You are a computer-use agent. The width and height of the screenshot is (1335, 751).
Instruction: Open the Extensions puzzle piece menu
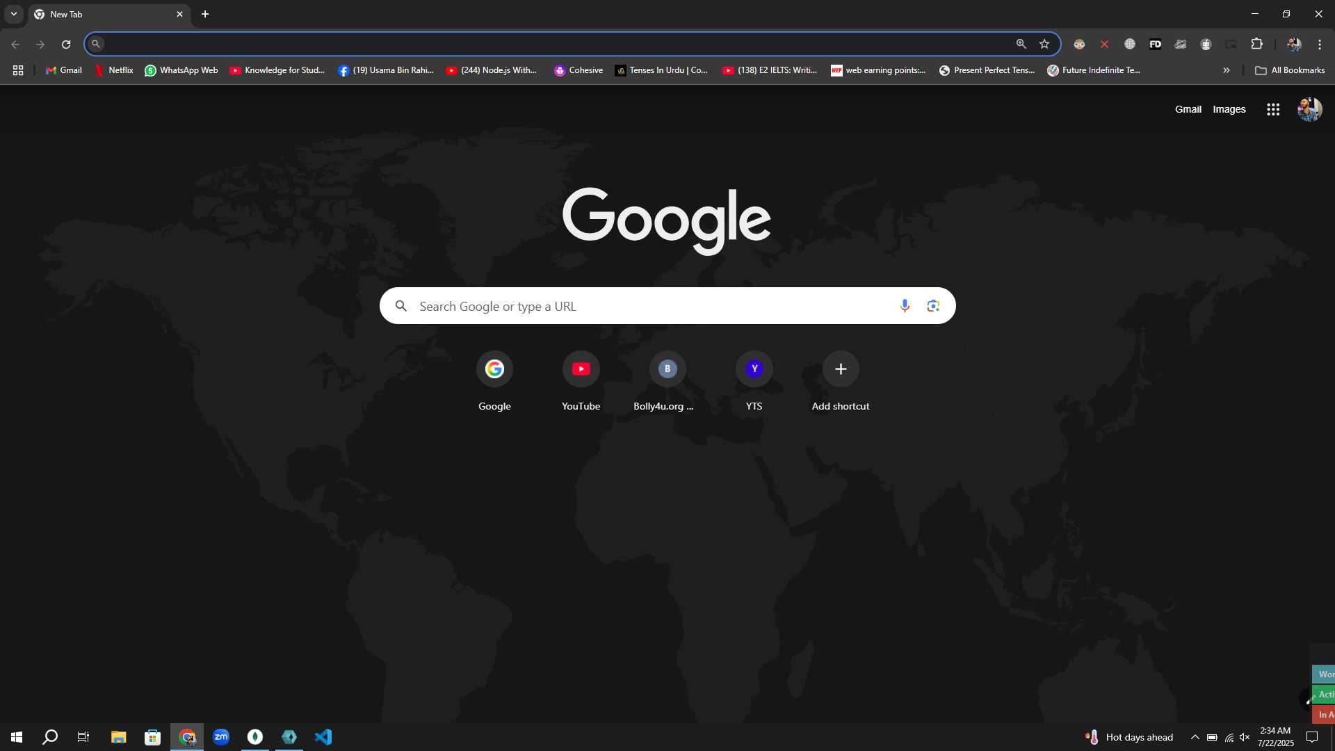(1256, 44)
